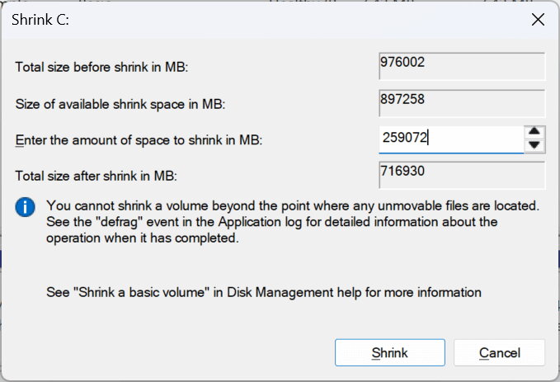Click the 'operation when it has completed' line

[x=143, y=238]
